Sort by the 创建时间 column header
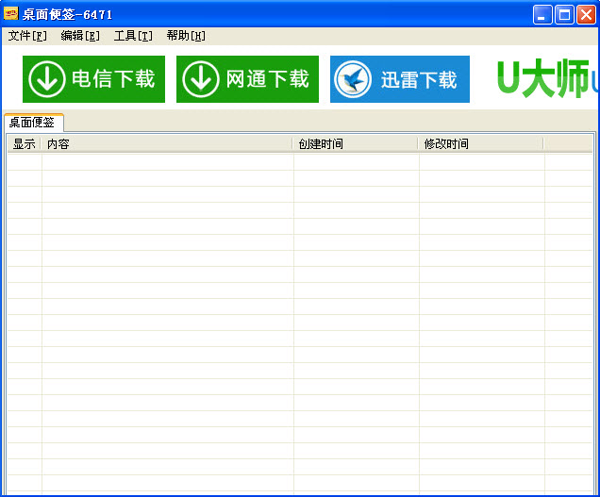Viewport: 600px width, 497px height. tap(355, 144)
